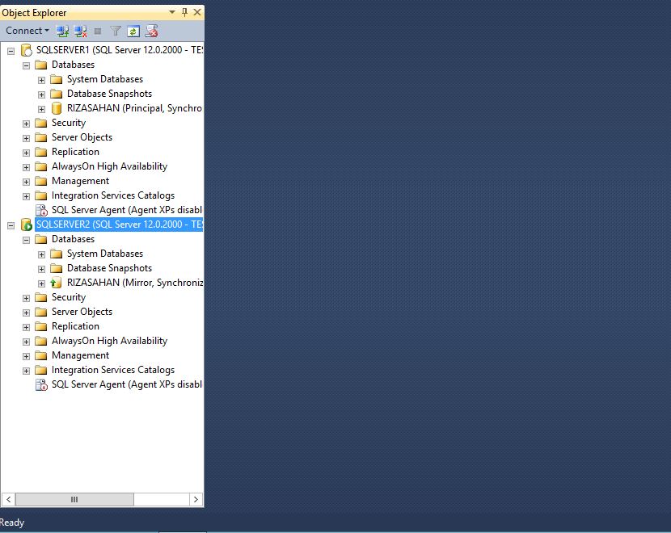The height and width of the screenshot is (533, 671).
Task: Open the Object Explorer window position dropdown arrow
Action: (x=172, y=12)
